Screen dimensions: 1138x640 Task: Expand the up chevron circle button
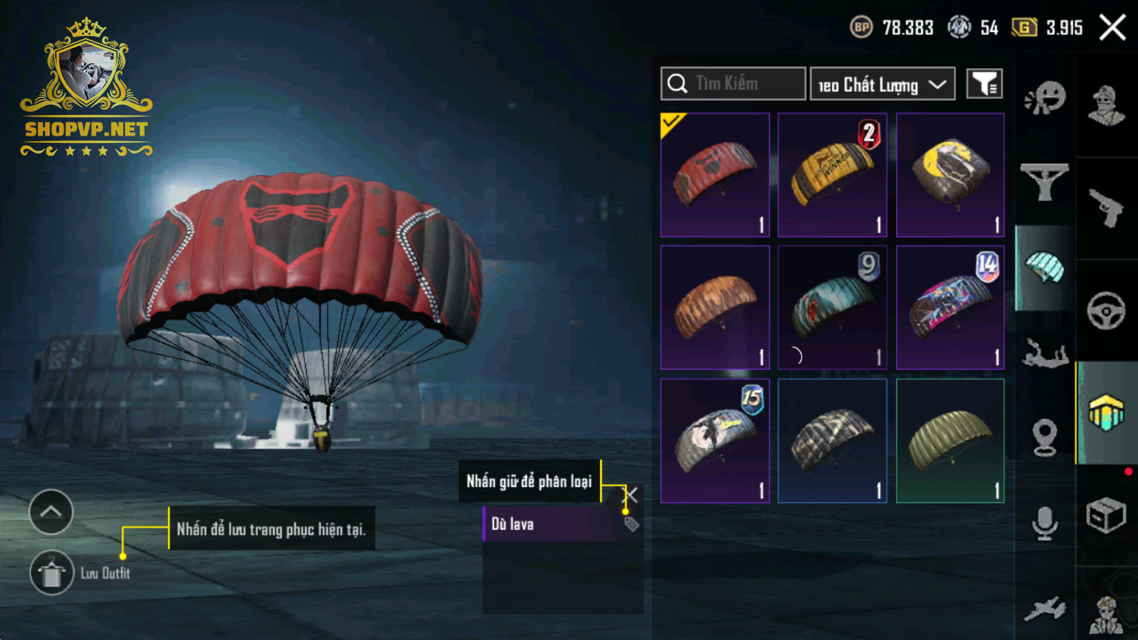point(51,512)
